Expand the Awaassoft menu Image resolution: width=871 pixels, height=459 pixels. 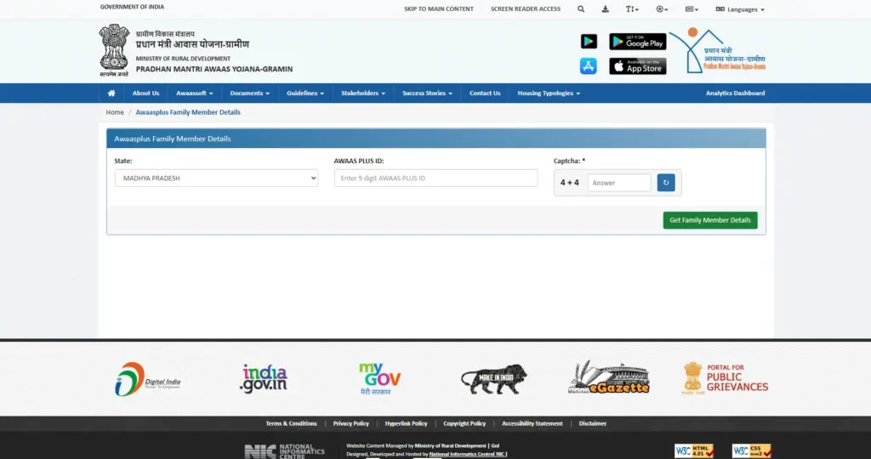[195, 93]
